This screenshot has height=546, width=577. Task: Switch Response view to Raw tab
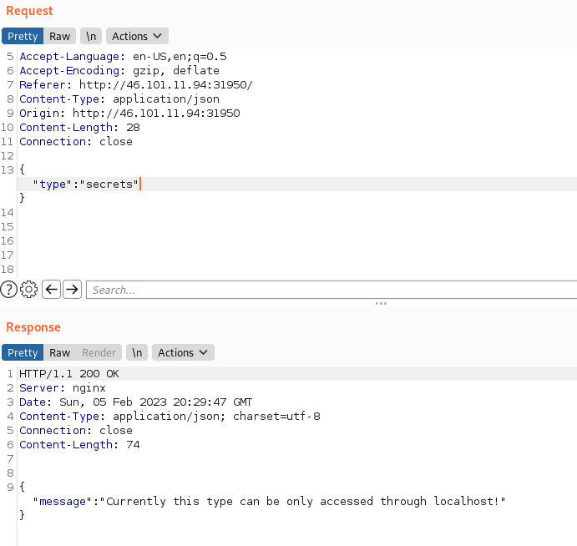pos(59,352)
